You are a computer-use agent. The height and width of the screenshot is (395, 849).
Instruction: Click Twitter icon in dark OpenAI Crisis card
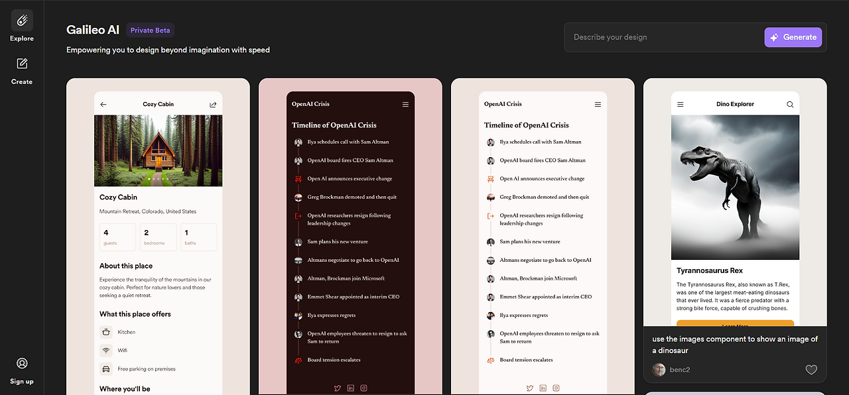coord(337,388)
